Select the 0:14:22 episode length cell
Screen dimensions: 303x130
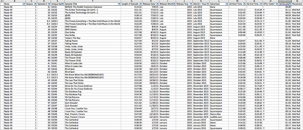point(132,7)
